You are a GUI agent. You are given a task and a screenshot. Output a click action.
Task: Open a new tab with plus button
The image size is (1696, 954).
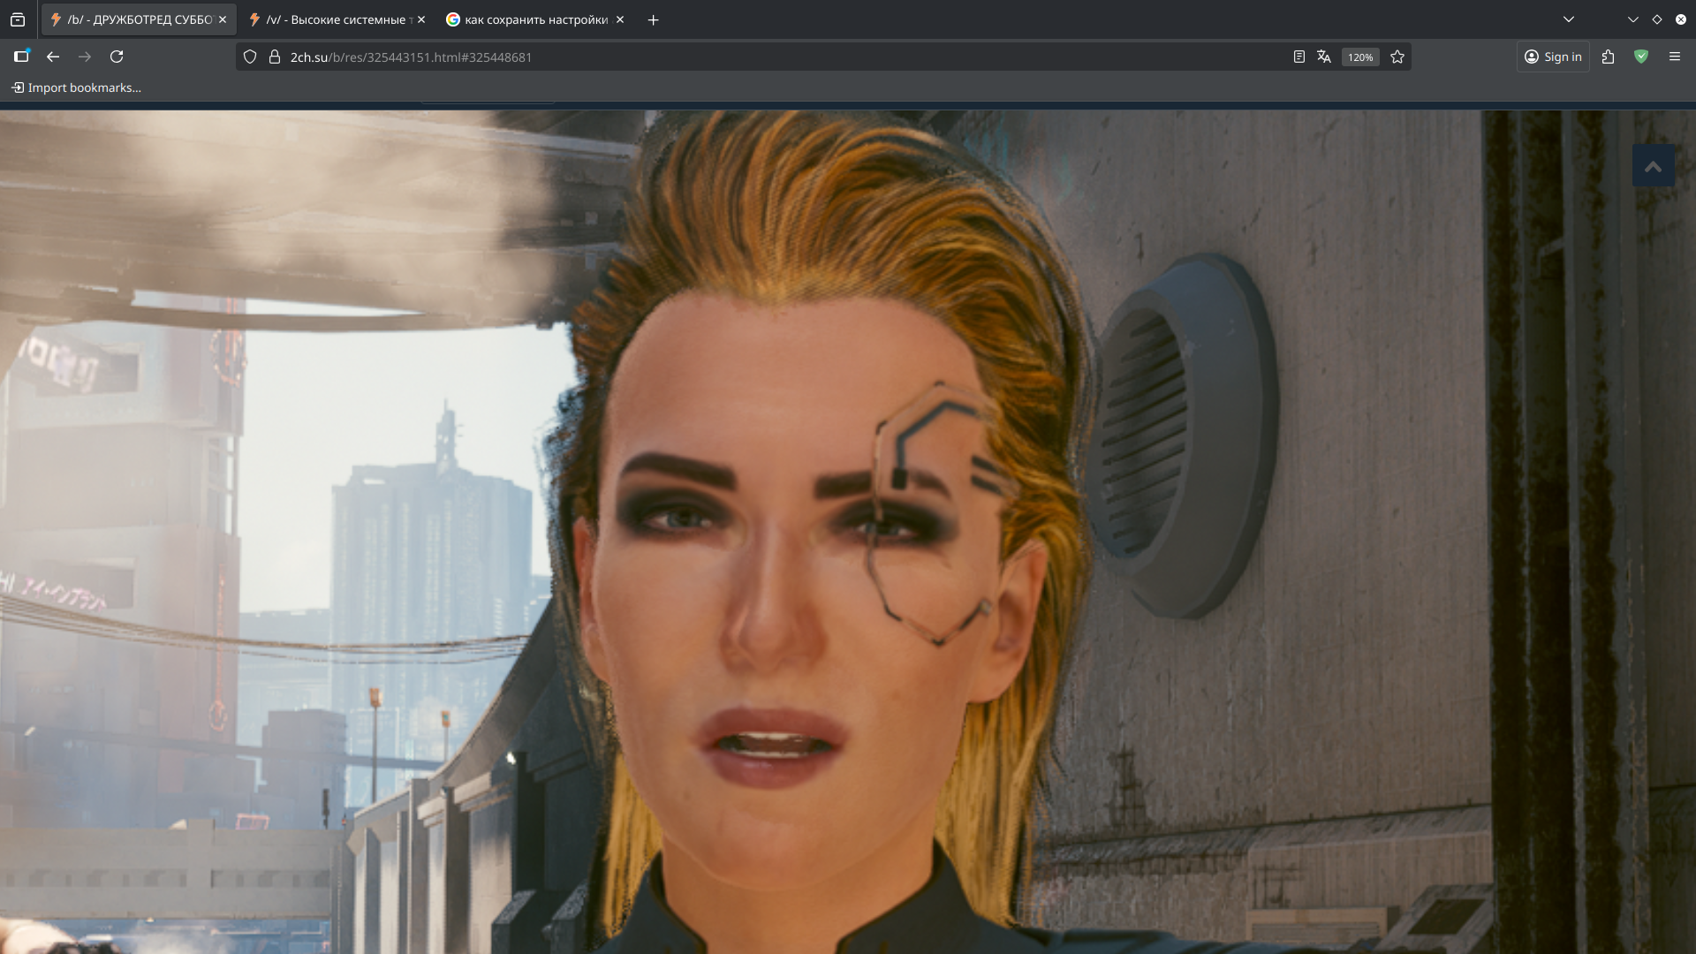[x=653, y=19]
